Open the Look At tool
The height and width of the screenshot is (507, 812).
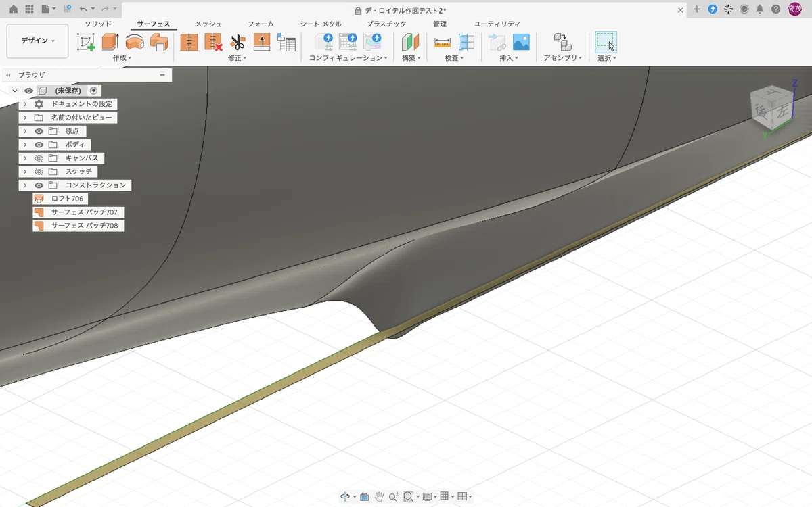(364, 496)
